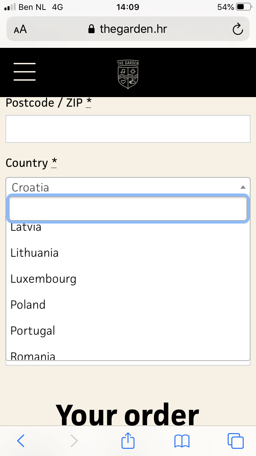This screenshot has height=456, width=256.
Task: Reload the page with refresh icon
Action: [x=238, y=29]
